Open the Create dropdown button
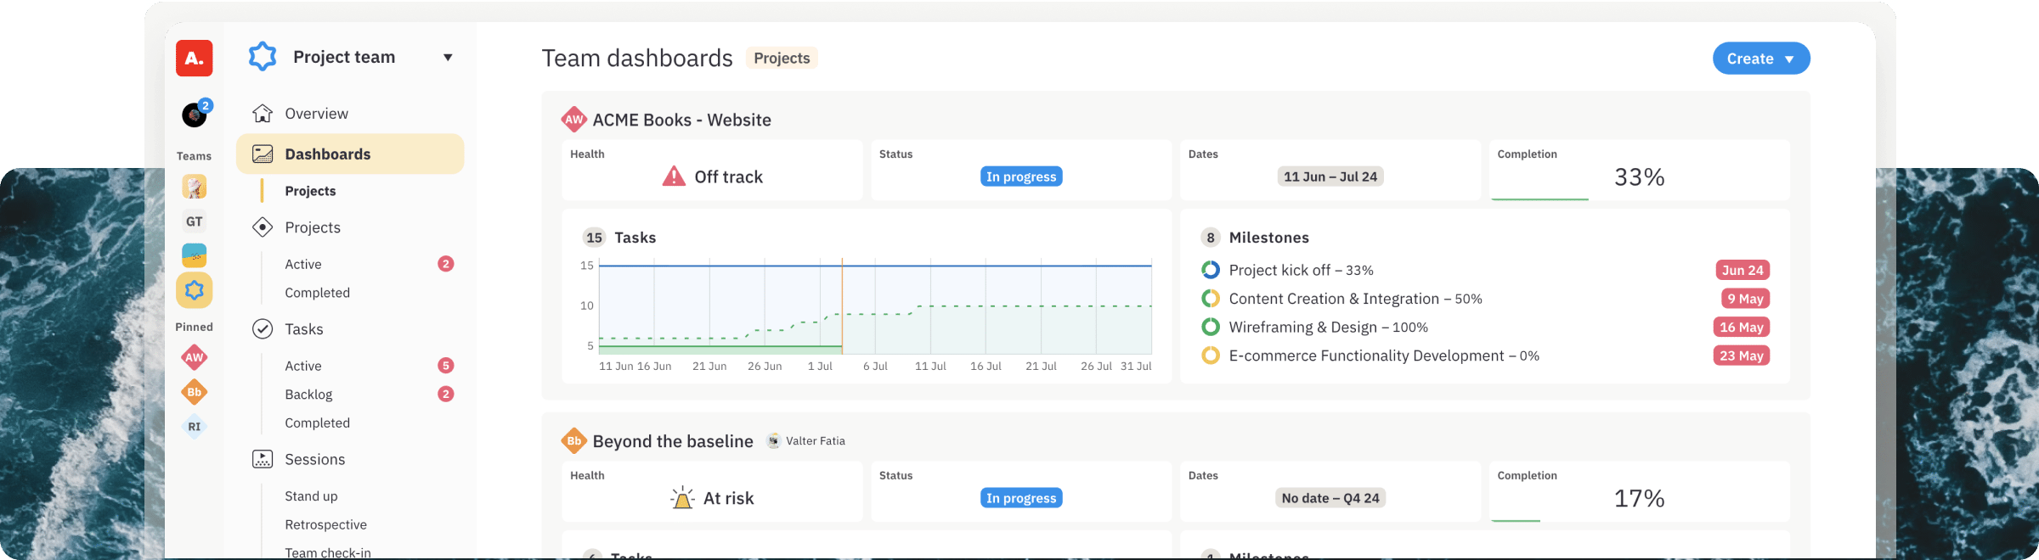Screen dimensions: 2039x560 (x=1761, y=59)
